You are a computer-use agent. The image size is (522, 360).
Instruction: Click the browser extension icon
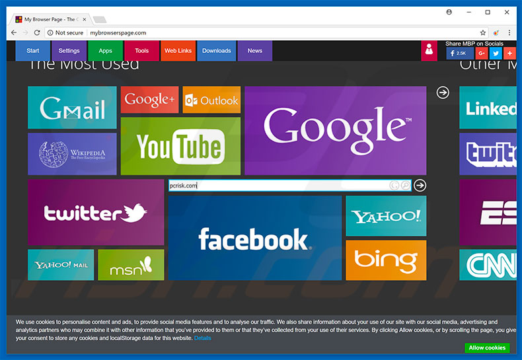(496, 32)
